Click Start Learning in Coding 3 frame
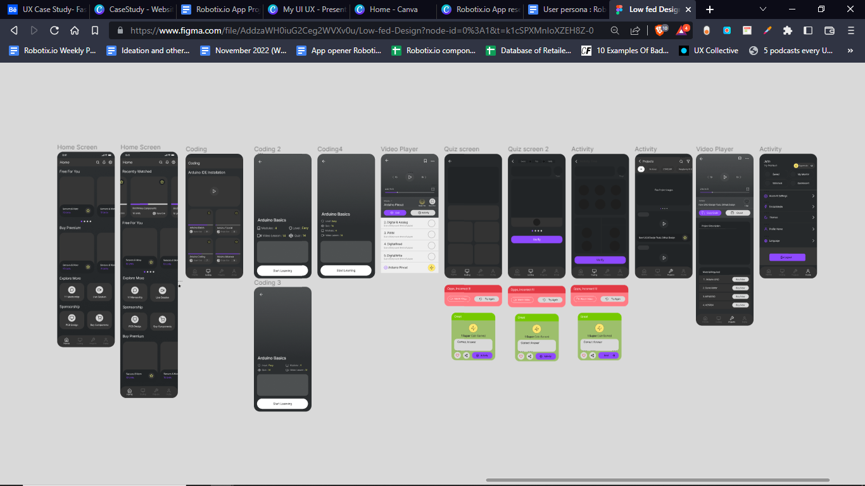The width and height of the screenshot is (865, 486). [282, 404]
